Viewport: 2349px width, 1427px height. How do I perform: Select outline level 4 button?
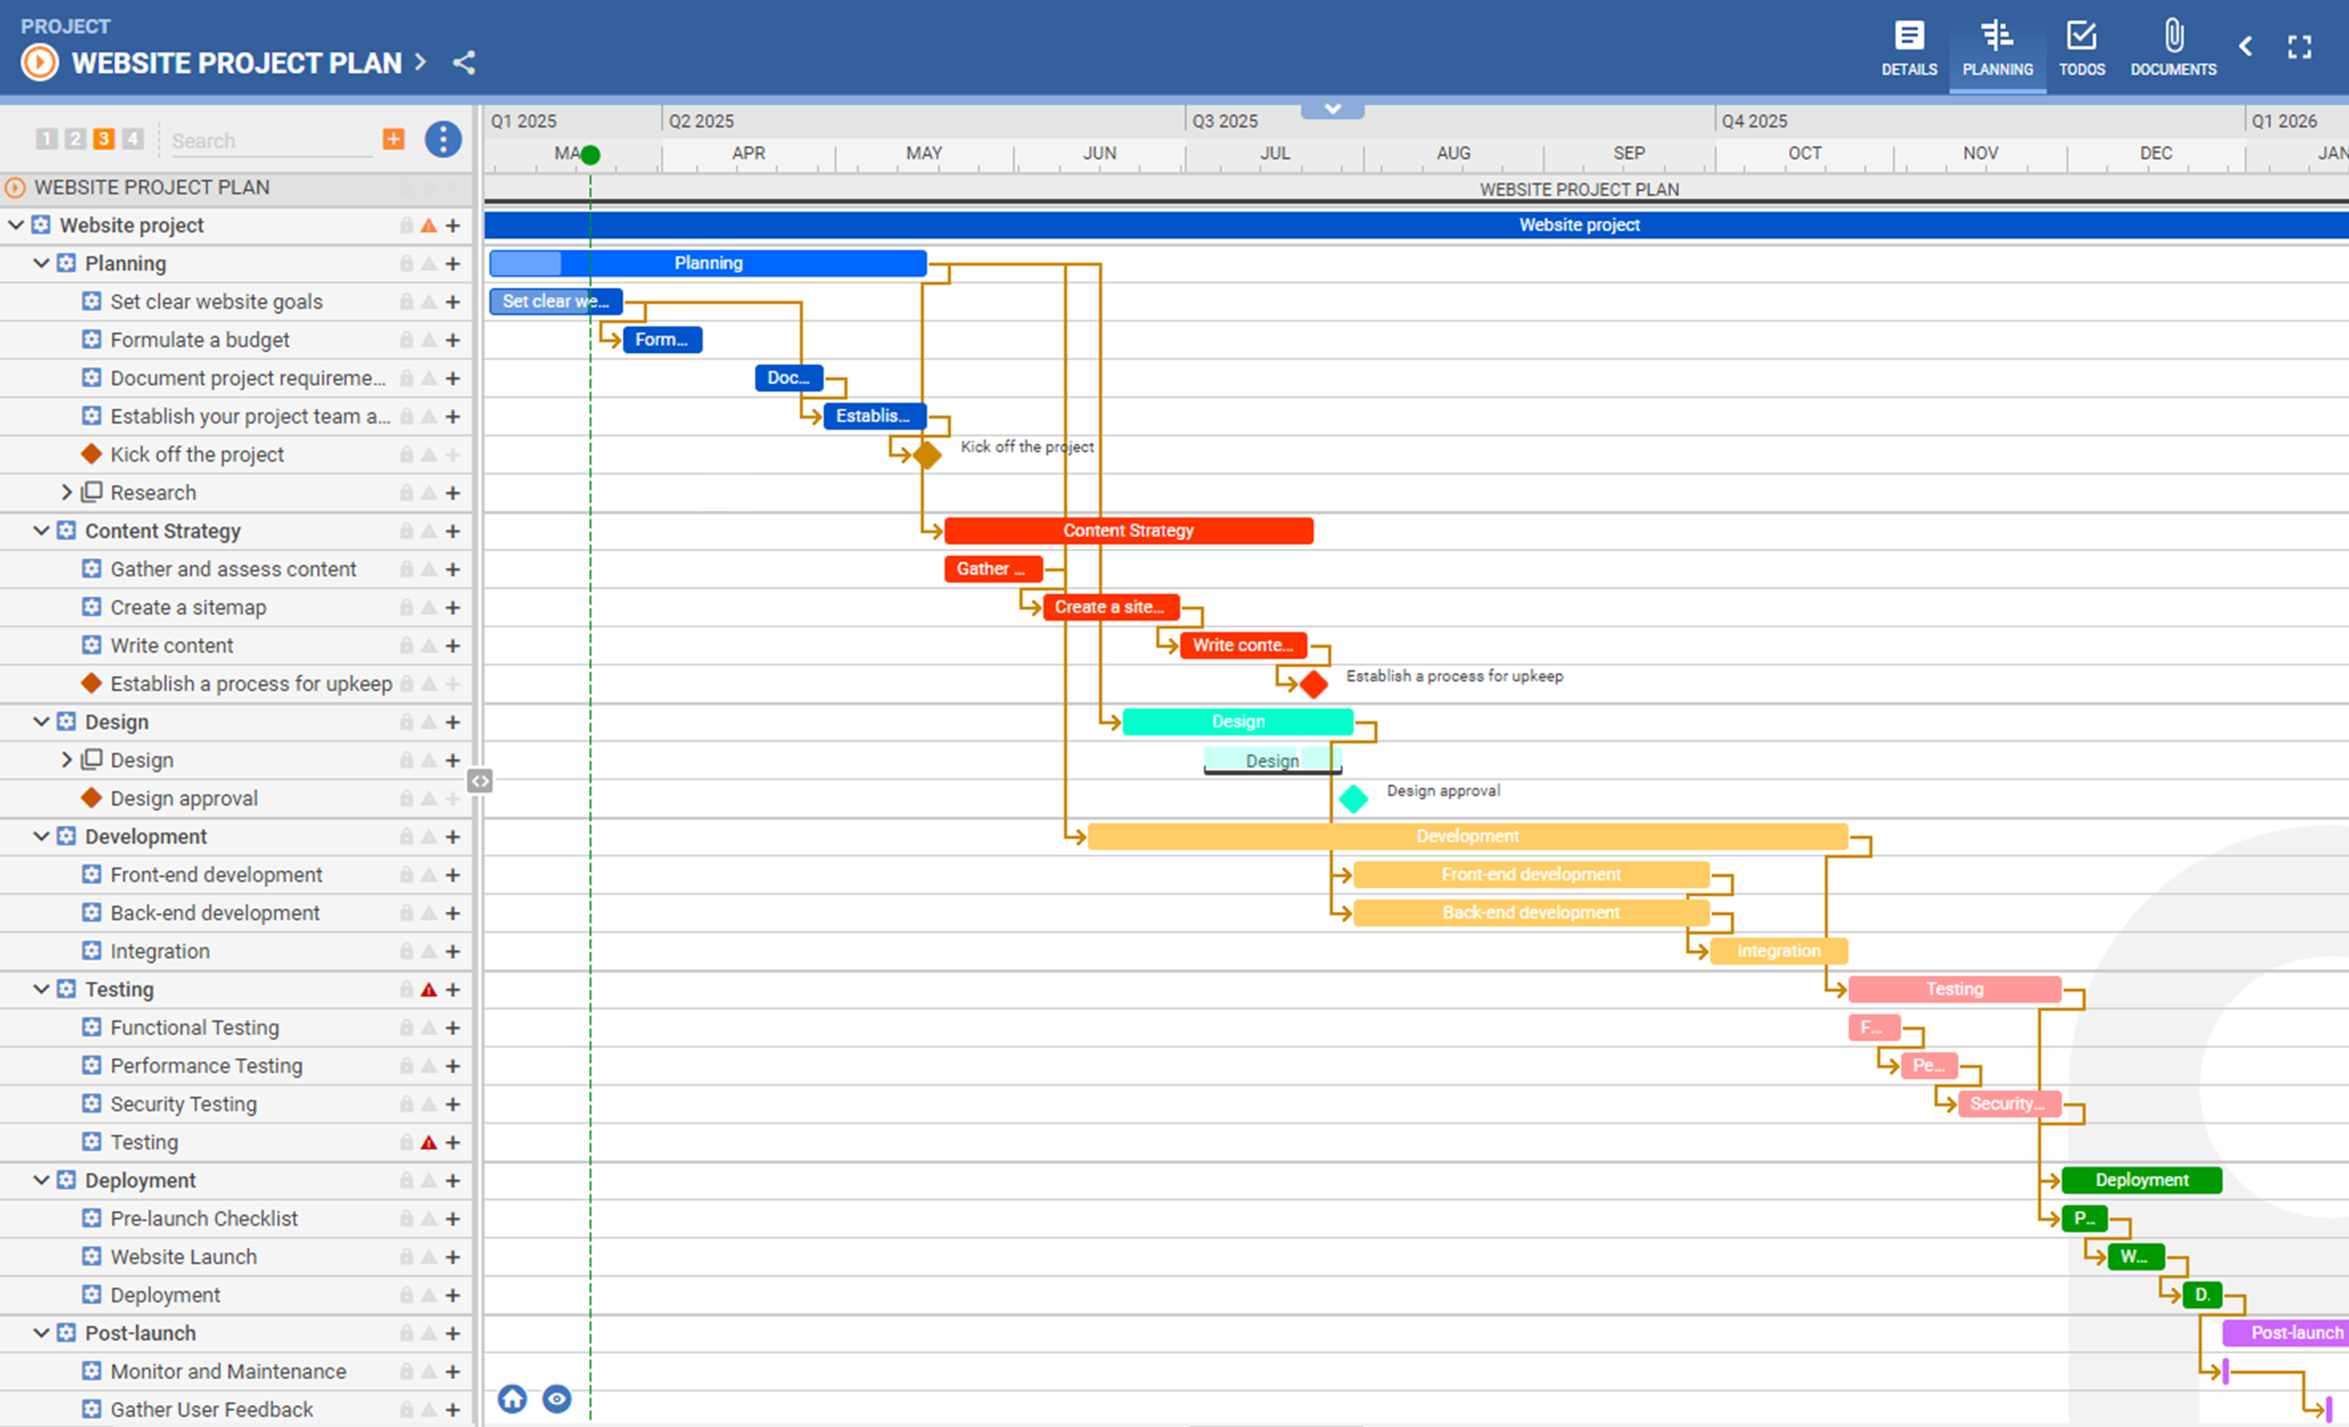(132, 140)
